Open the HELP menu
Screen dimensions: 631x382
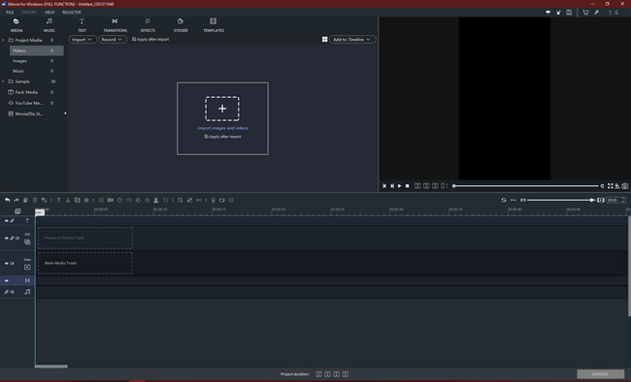(50, 12)
